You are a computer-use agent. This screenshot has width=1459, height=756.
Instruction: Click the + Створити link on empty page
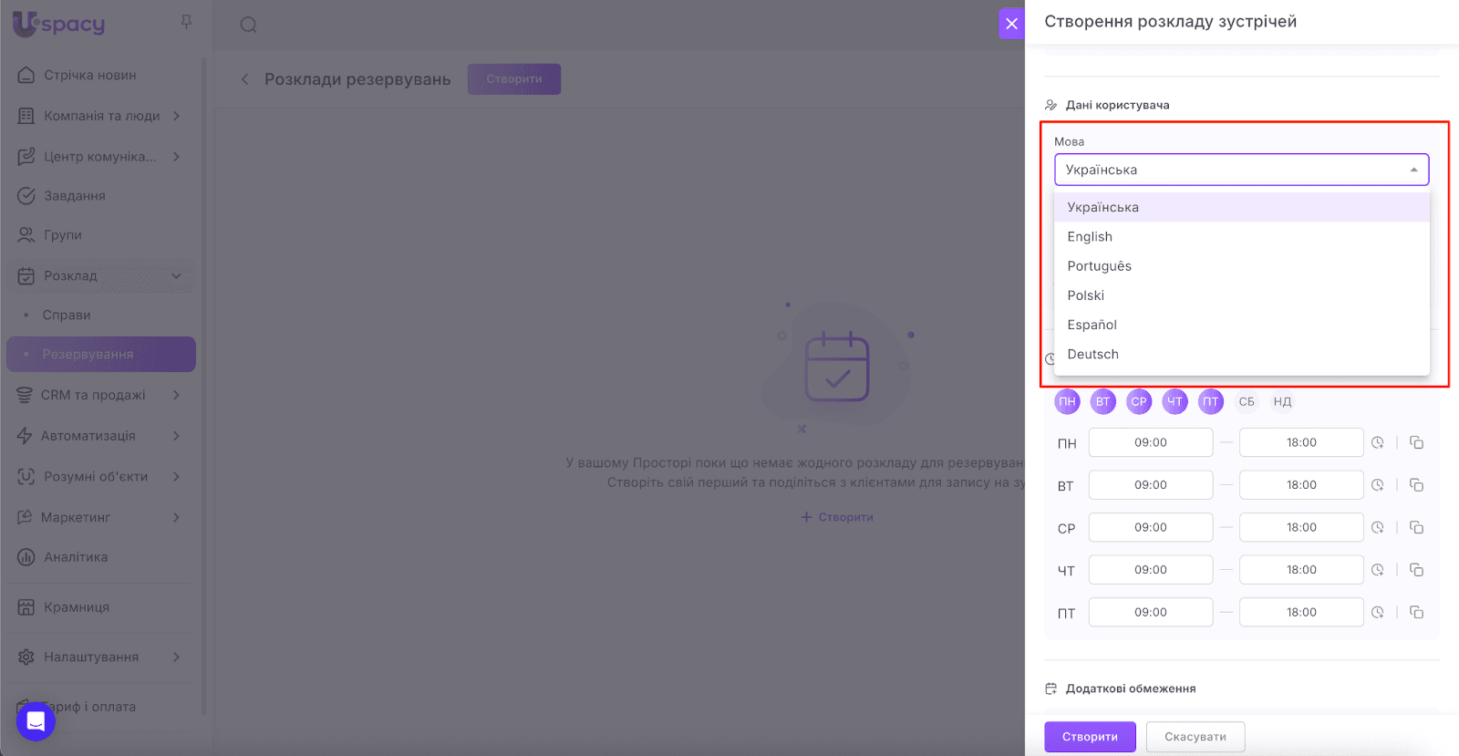pos(837,517)
